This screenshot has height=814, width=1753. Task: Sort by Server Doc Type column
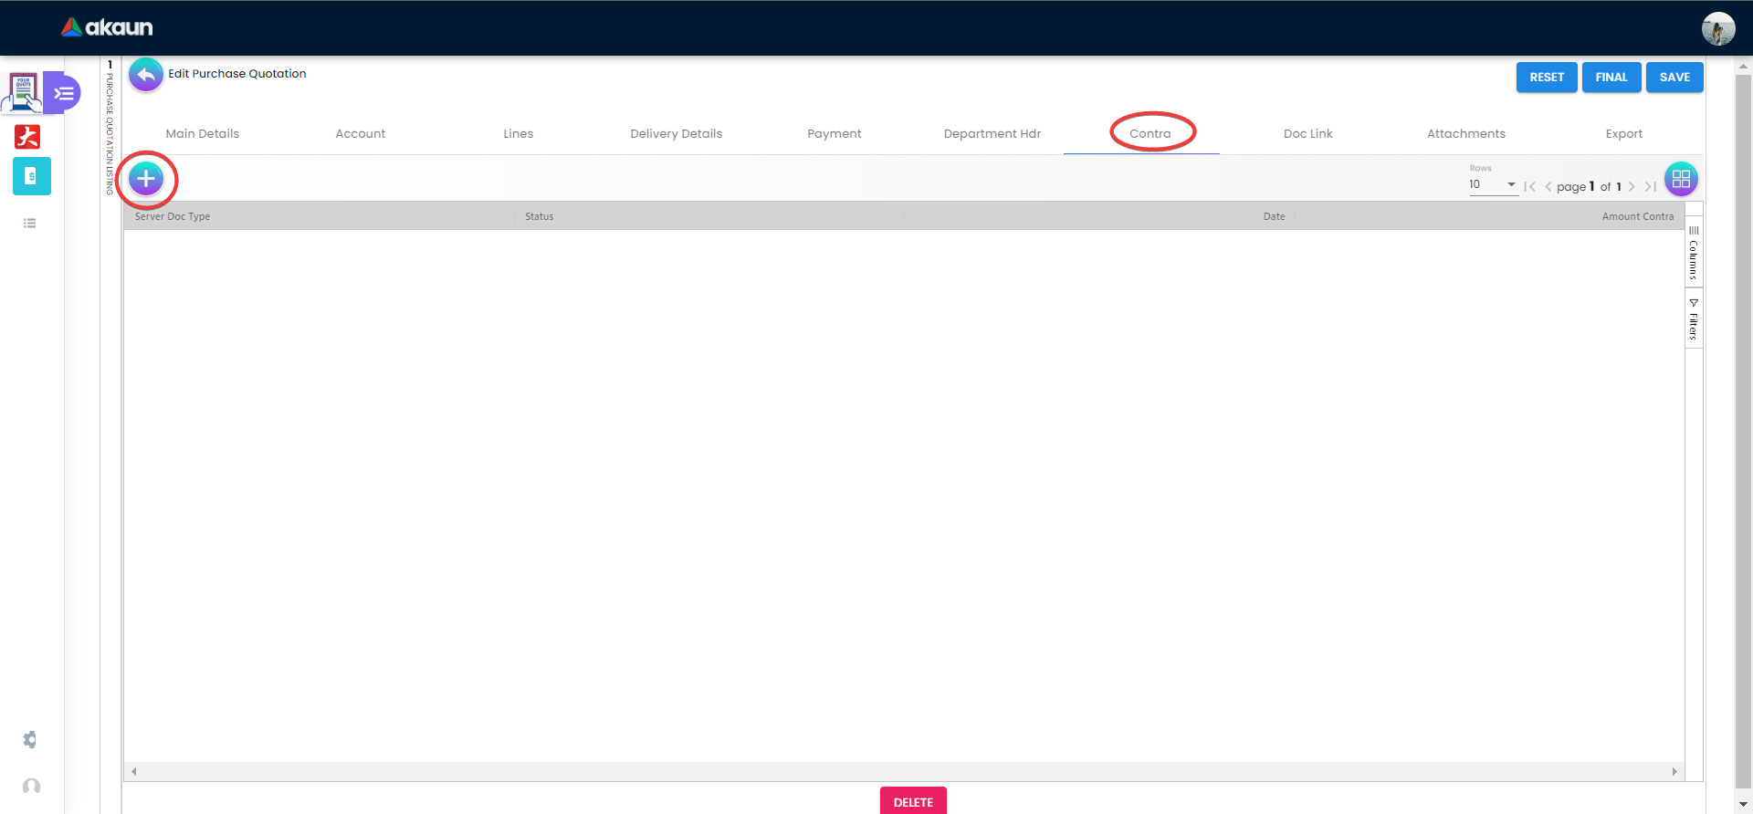[173, 216]
